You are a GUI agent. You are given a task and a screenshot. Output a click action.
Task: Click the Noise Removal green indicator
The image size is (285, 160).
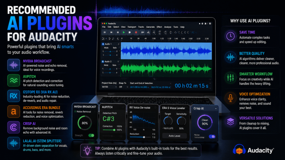coord(75,112)
